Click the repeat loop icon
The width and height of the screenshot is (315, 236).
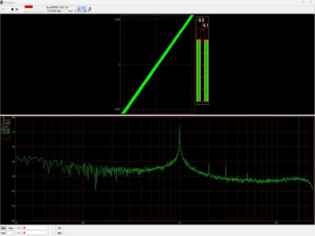[x=21, y=10]
